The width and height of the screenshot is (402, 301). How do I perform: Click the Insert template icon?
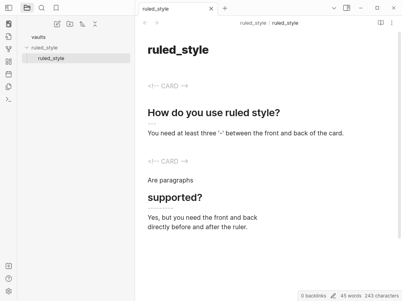tap(9, 87)
